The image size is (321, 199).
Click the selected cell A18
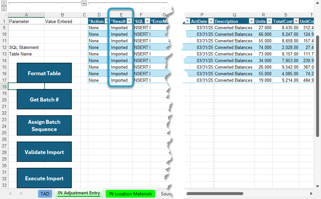pyautogui.click(x=27, y=86)
